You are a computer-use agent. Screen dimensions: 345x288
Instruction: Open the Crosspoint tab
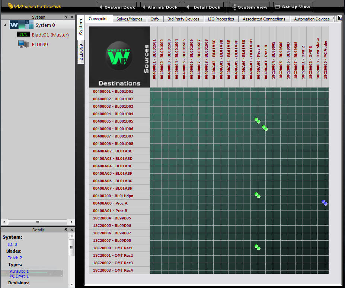click(x=98, y=19)
